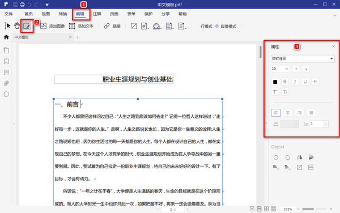340x213 pixels.
Task: Rotate object counterclockwise in Object panel
Action: click(276, 157)
